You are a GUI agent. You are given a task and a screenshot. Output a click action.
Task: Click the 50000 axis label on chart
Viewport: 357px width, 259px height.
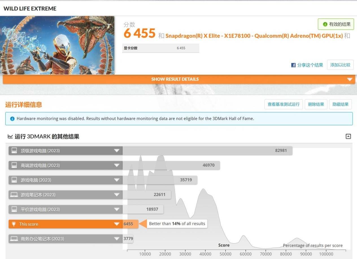tap(225, 254)
